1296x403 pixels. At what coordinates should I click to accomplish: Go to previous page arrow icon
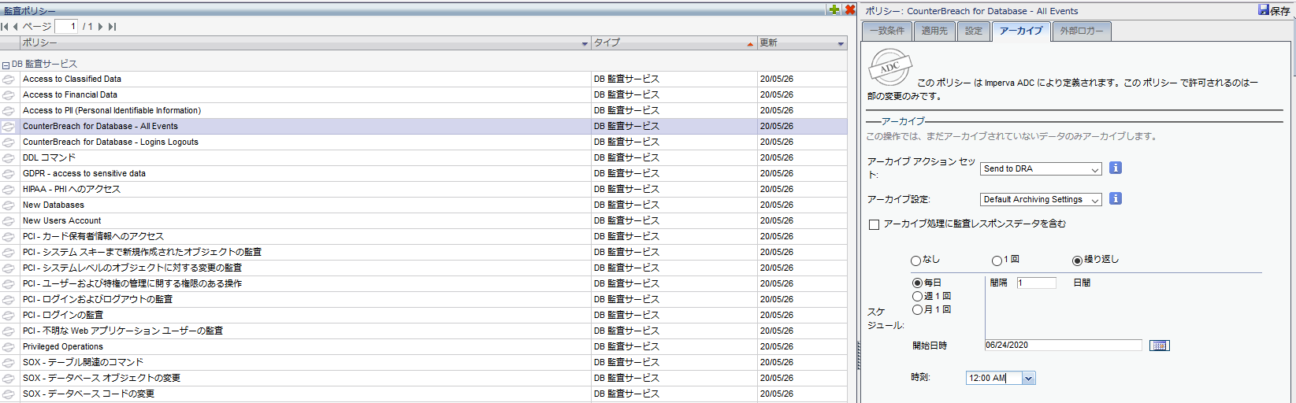[x=16, y=27]
